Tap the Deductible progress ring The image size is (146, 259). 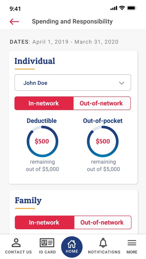[42, 141]
